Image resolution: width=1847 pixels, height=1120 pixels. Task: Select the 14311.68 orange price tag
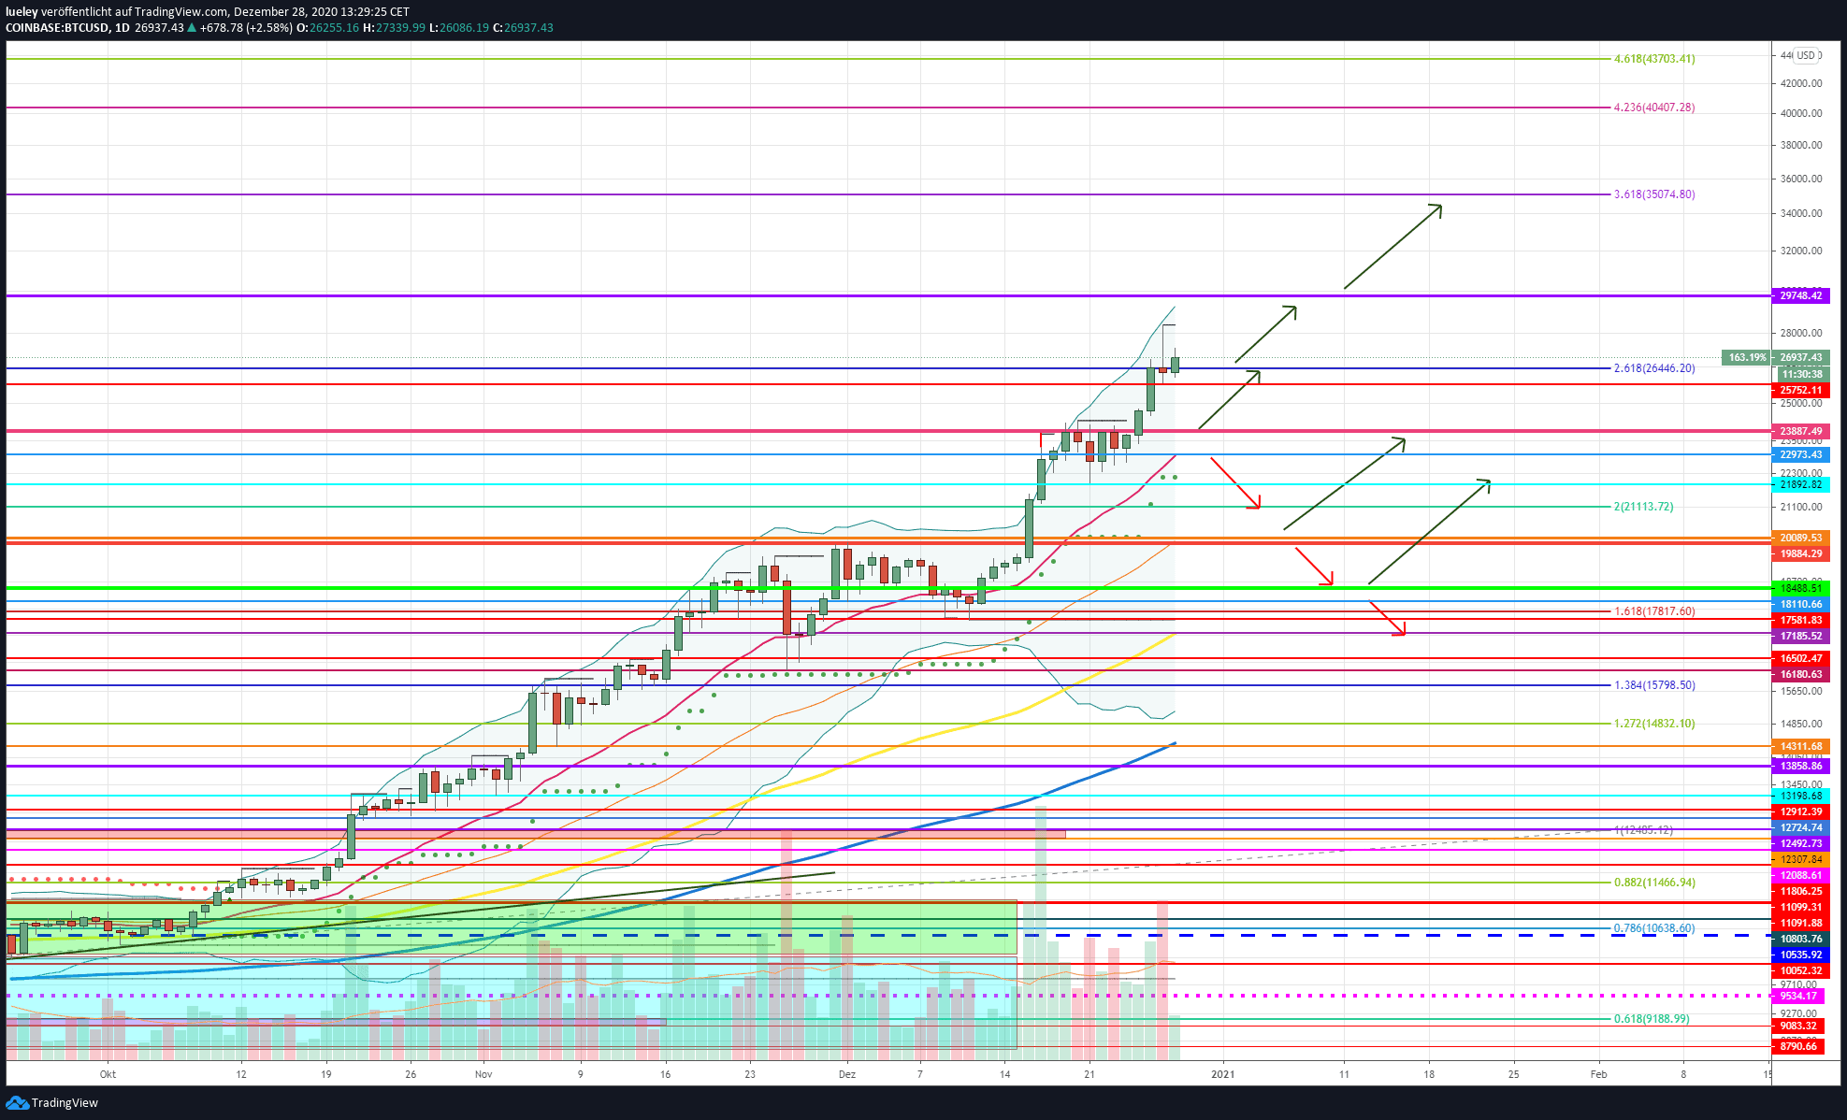click(1800, 746)
